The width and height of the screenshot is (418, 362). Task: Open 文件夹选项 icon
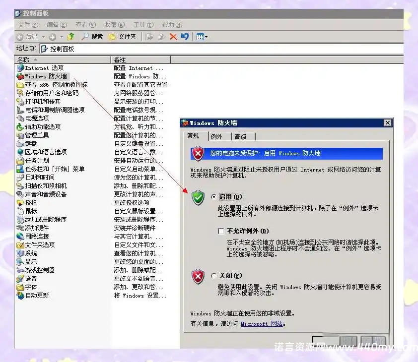tap(20, 245)
